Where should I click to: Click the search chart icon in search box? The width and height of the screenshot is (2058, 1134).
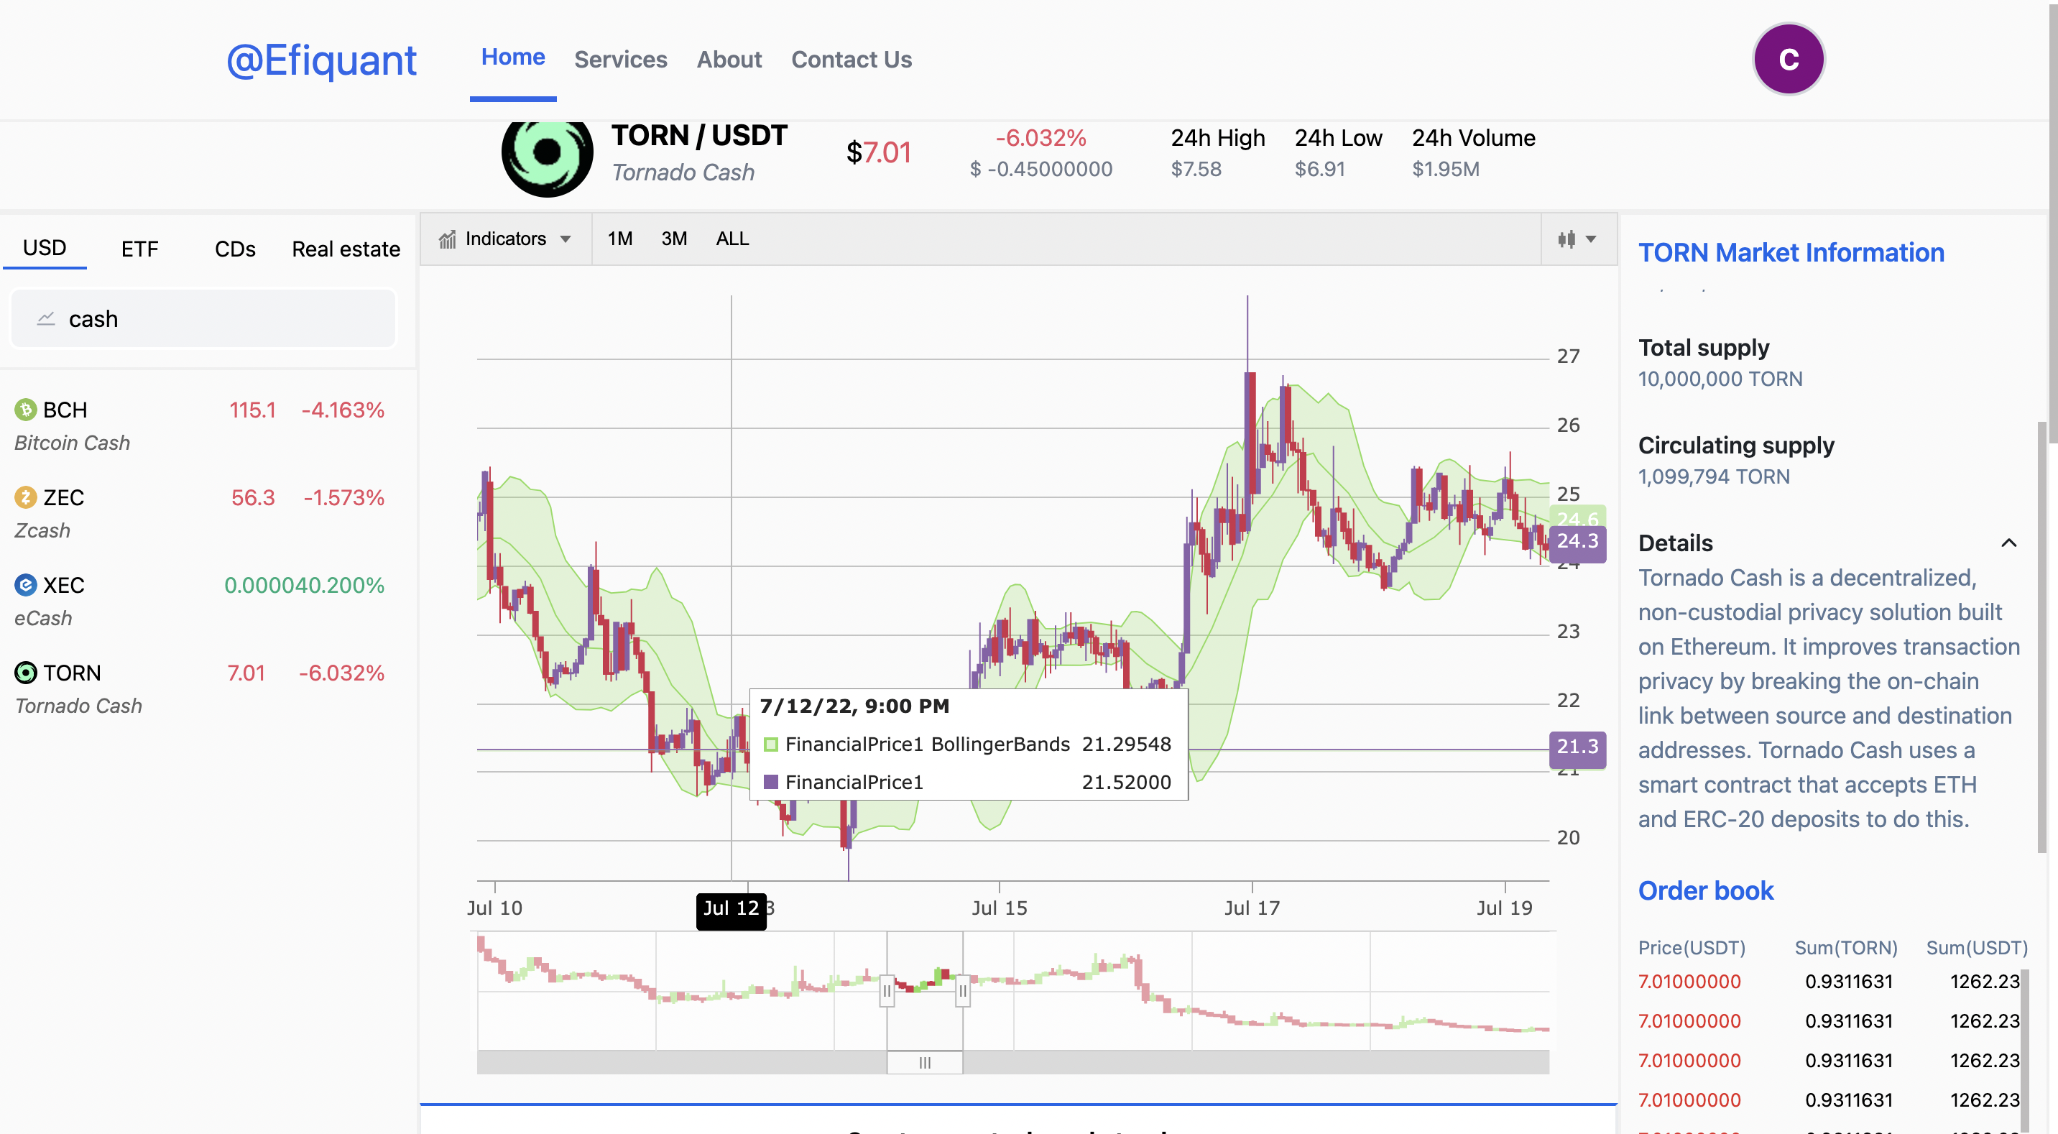[46, 319]
